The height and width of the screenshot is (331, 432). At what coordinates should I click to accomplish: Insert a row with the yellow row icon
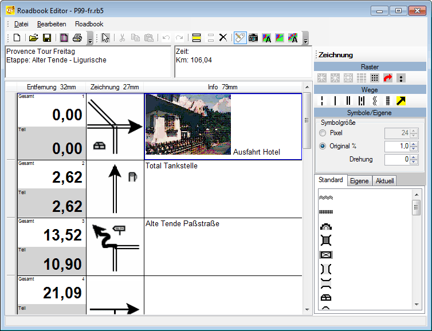click(x=197, y=38)
